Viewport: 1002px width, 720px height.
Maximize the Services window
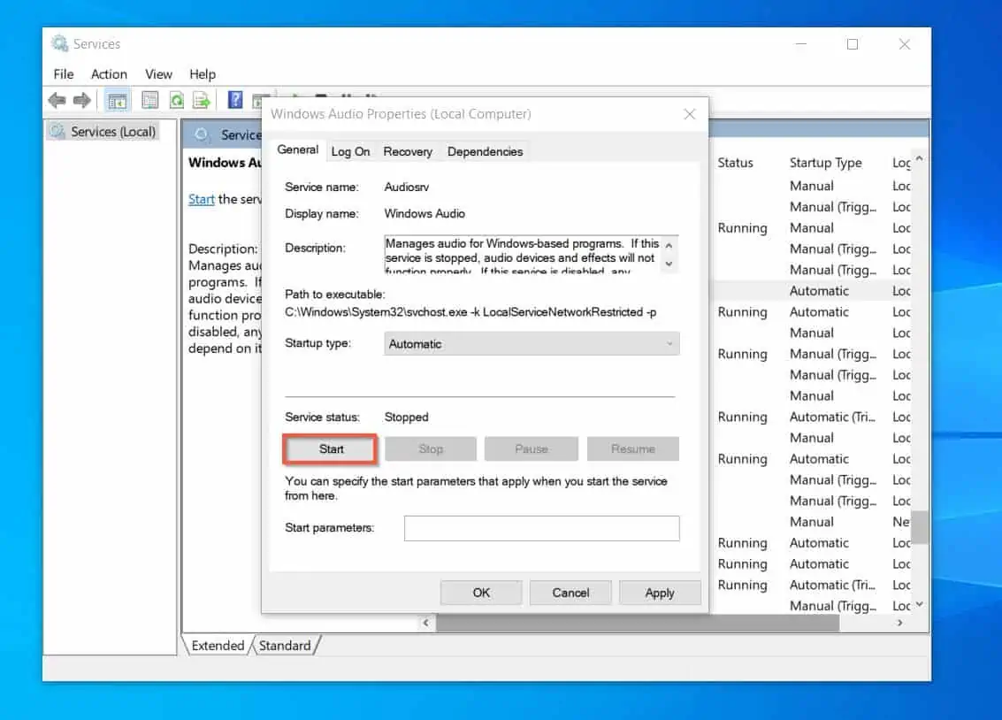[x=852, y=44]
